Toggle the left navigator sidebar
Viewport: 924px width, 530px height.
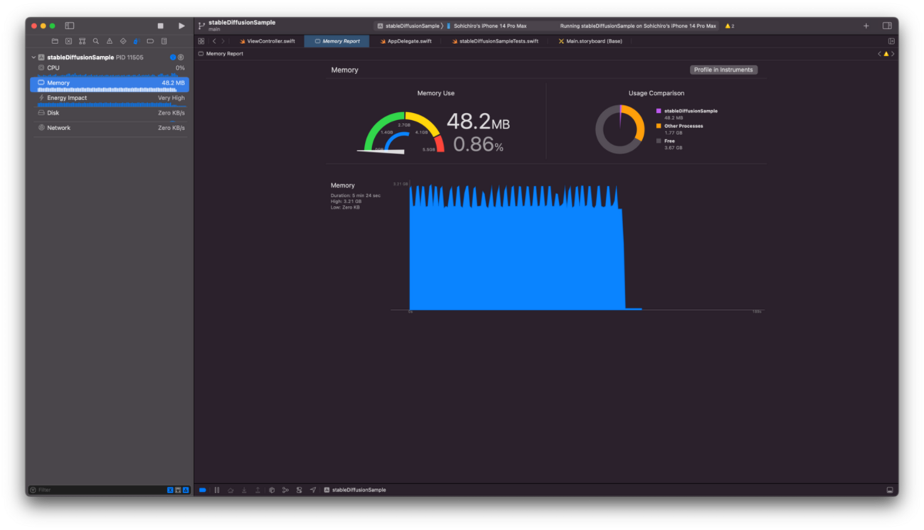pyautogui.click(x=70, y=26)
